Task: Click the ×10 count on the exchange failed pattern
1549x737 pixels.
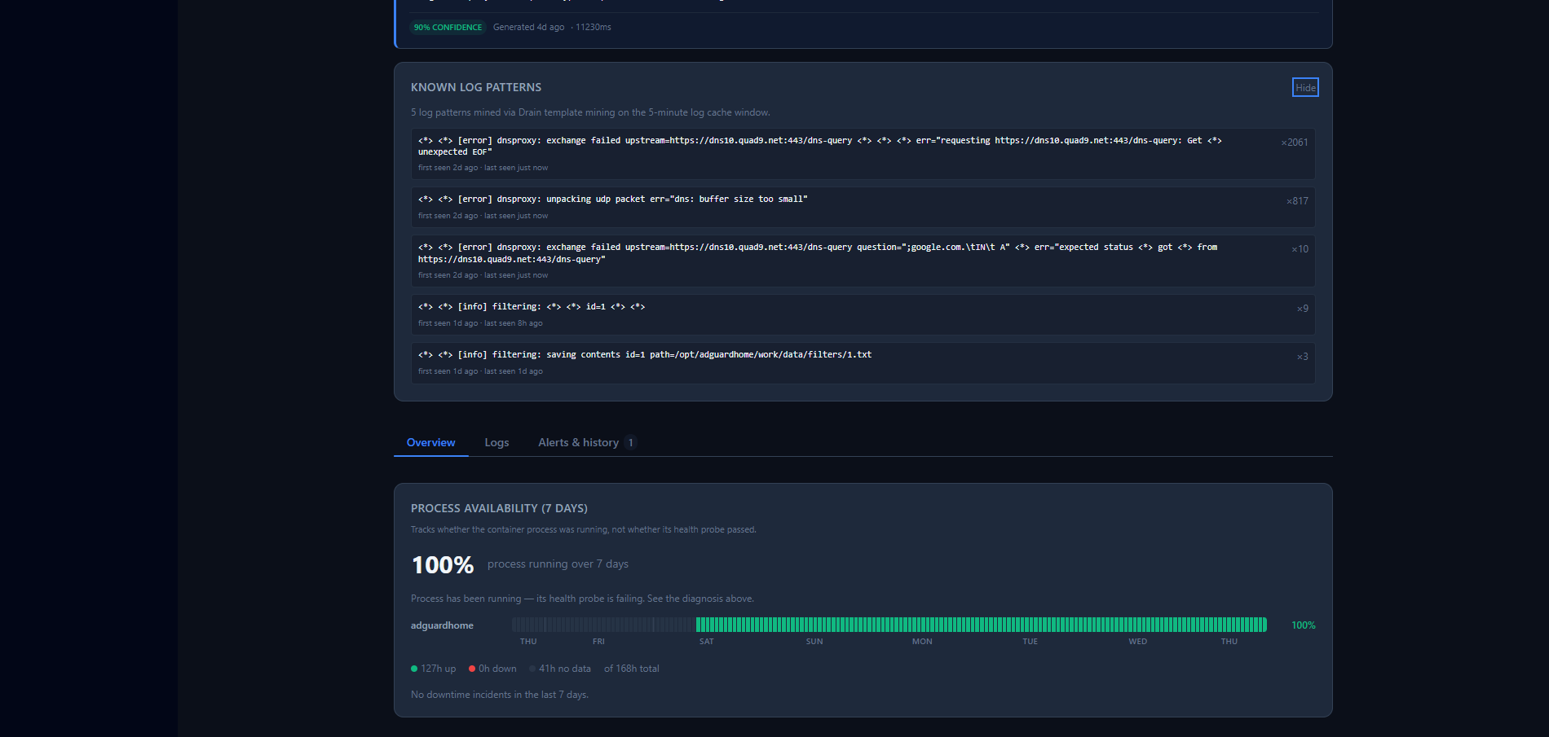Action: pos(1300,249)
